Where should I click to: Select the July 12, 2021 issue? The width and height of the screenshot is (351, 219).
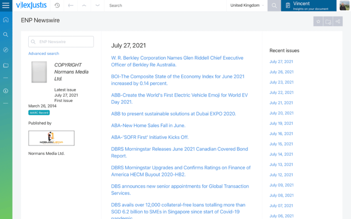[x=281, y=175]
